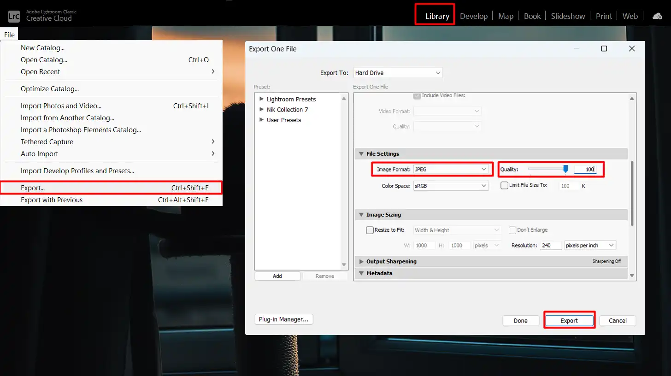Choose New Catalog from File menu

point(111,48)
